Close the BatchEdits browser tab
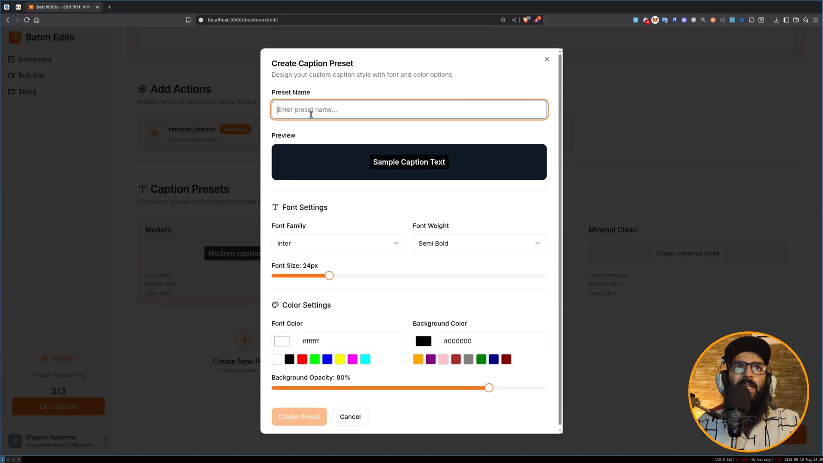 97,7
